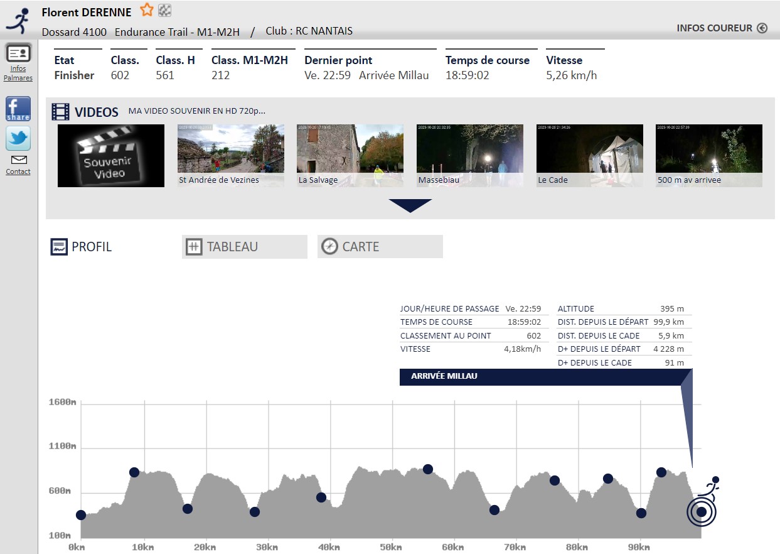
Task: Click the Infos Palmares link
Action: pyautogui.click(x=18, y=74)
